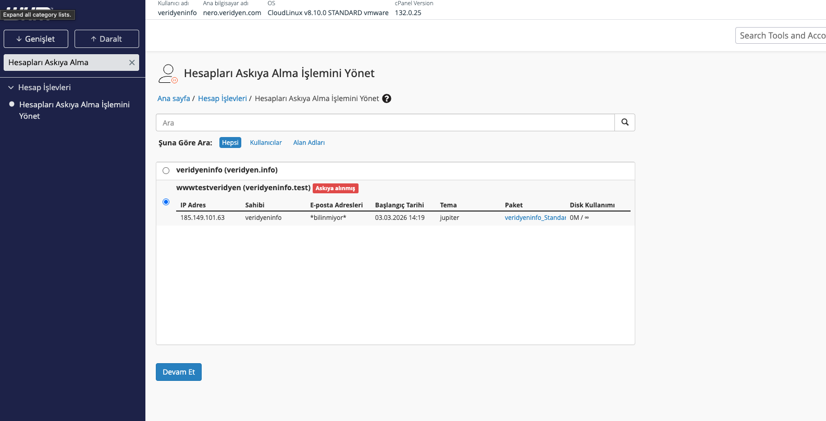Click the Ara account search field
The width and height of the screenshot is (826, 421).
385,123
